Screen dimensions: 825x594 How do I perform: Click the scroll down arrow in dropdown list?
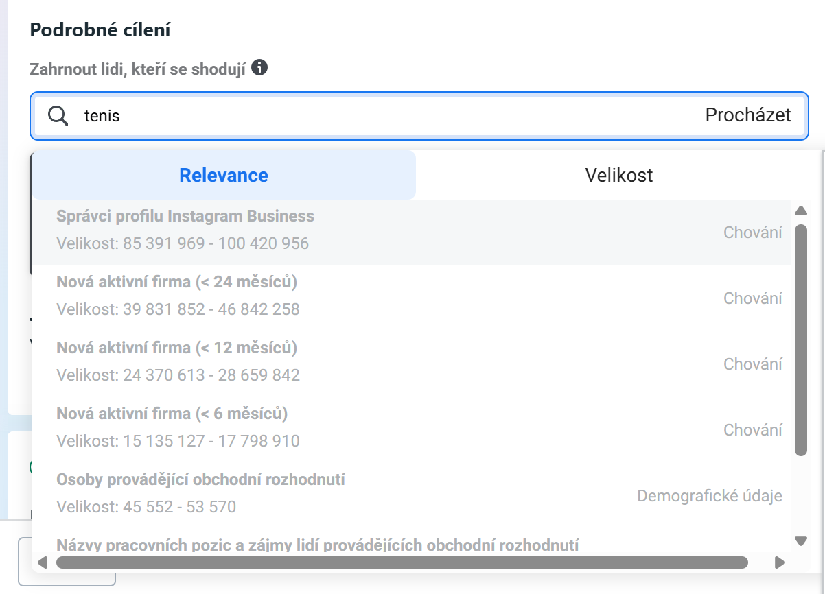(x=800, y=541)
